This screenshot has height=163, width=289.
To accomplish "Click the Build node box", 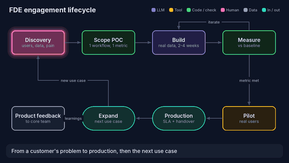I will [179, 42].
